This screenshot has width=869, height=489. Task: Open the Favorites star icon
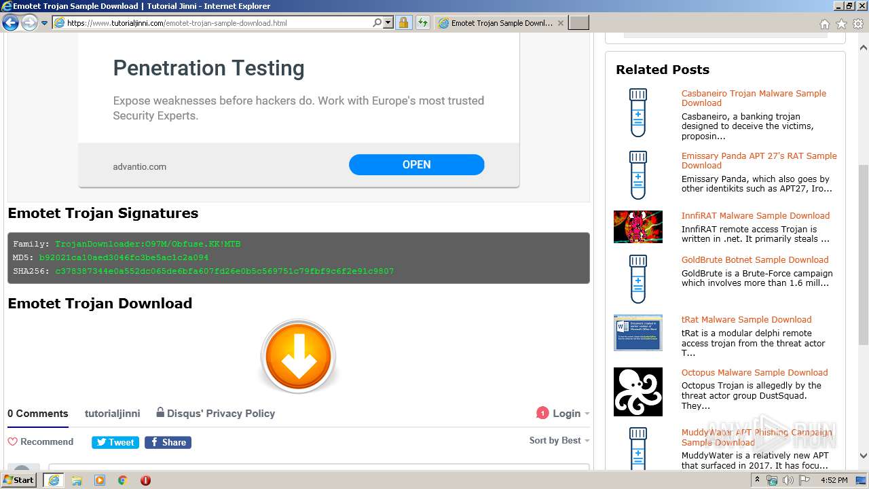841,24
